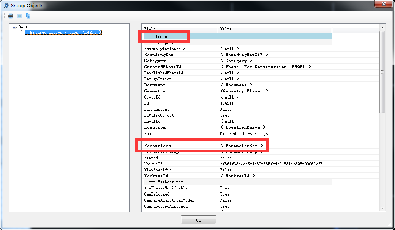
Task: Click the print icon in toolbar
Action: point(11,16)
